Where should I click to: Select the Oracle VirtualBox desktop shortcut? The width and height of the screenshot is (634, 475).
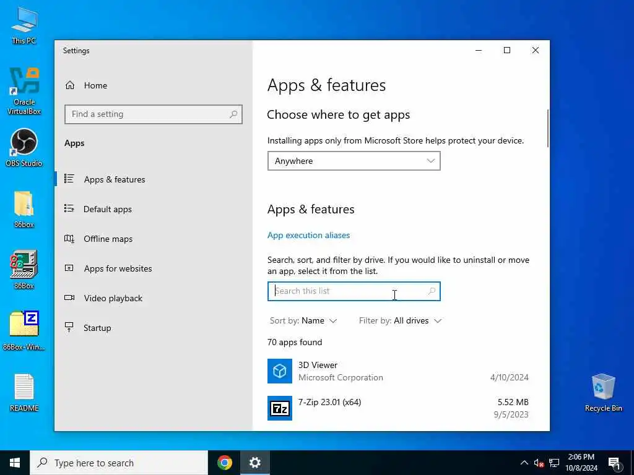click(24, 92)
